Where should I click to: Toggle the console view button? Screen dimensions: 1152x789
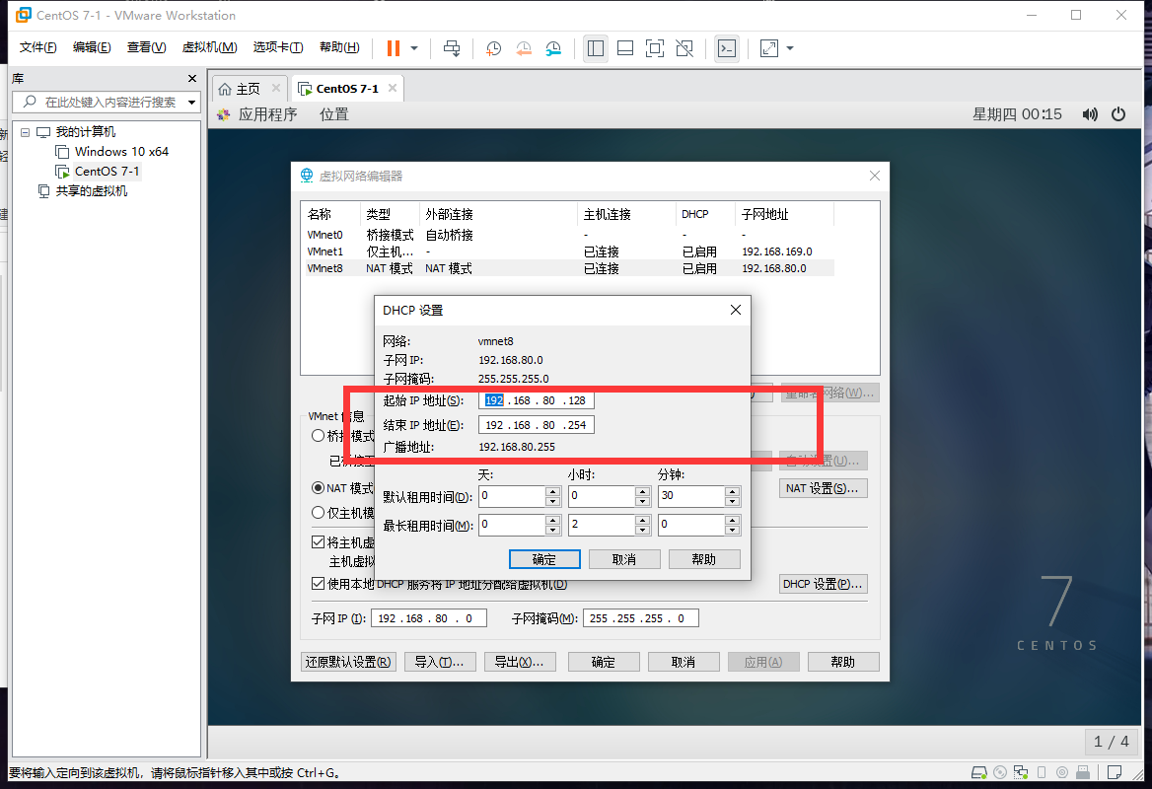coord(727,48)
